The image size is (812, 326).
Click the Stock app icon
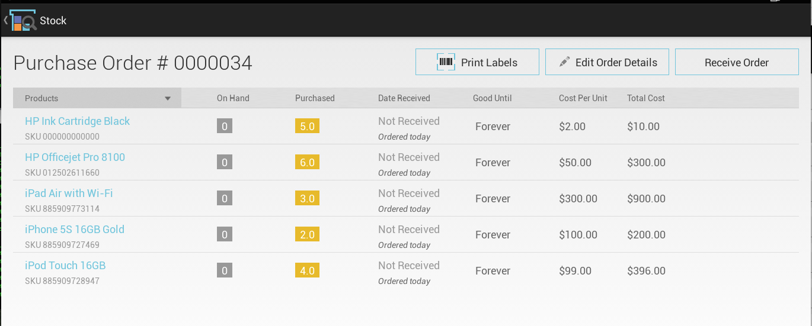click(x=24, y=21)
